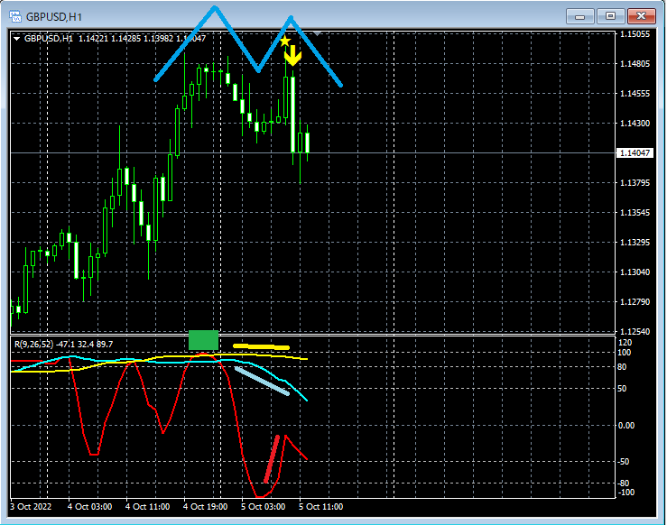This screenshot has width=667, height=525.
Task: Click price level 1.13040 on the axis
Action: (635, 272)
